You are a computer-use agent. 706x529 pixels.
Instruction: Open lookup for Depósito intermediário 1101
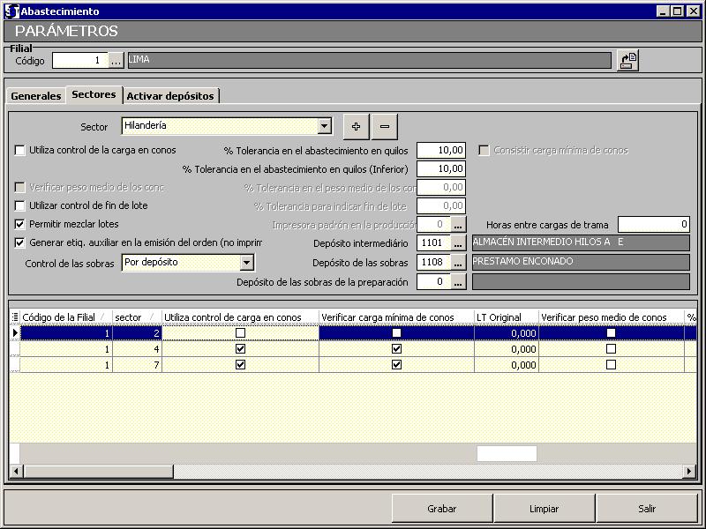tap(458, 243)
